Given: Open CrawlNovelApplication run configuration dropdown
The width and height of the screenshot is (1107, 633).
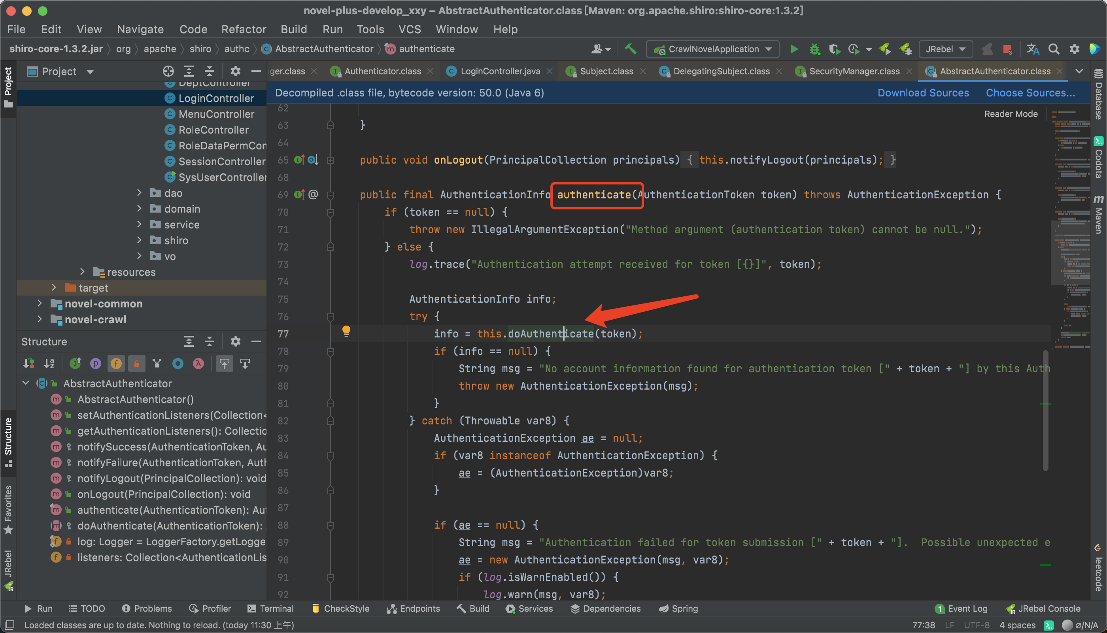Looking at the screenshot, I should point(712,49).
